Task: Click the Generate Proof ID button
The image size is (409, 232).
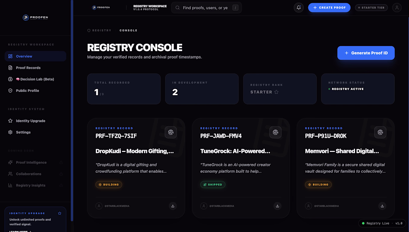Action: point(366,53)
